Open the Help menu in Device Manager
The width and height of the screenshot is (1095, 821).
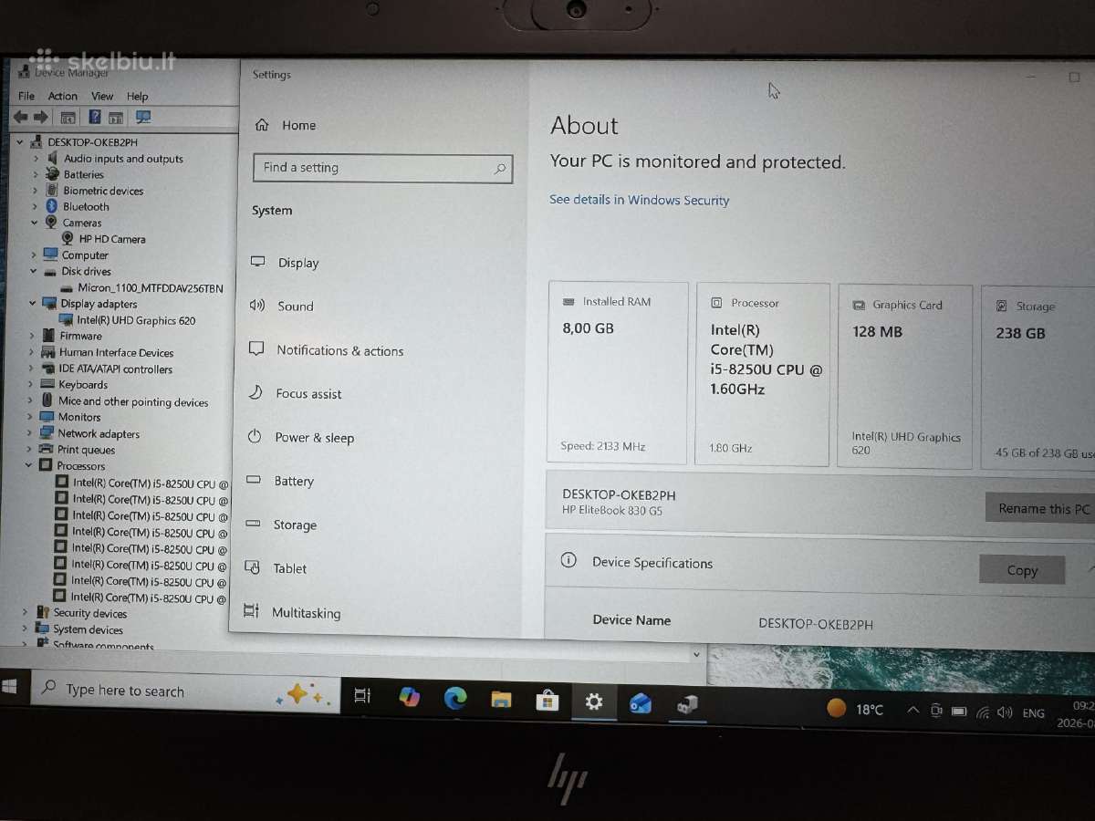pos(138,96)
